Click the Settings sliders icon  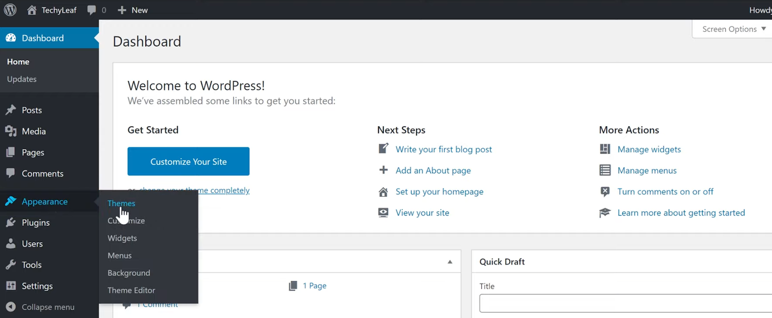pyautogui.click(x=11, y=286)
